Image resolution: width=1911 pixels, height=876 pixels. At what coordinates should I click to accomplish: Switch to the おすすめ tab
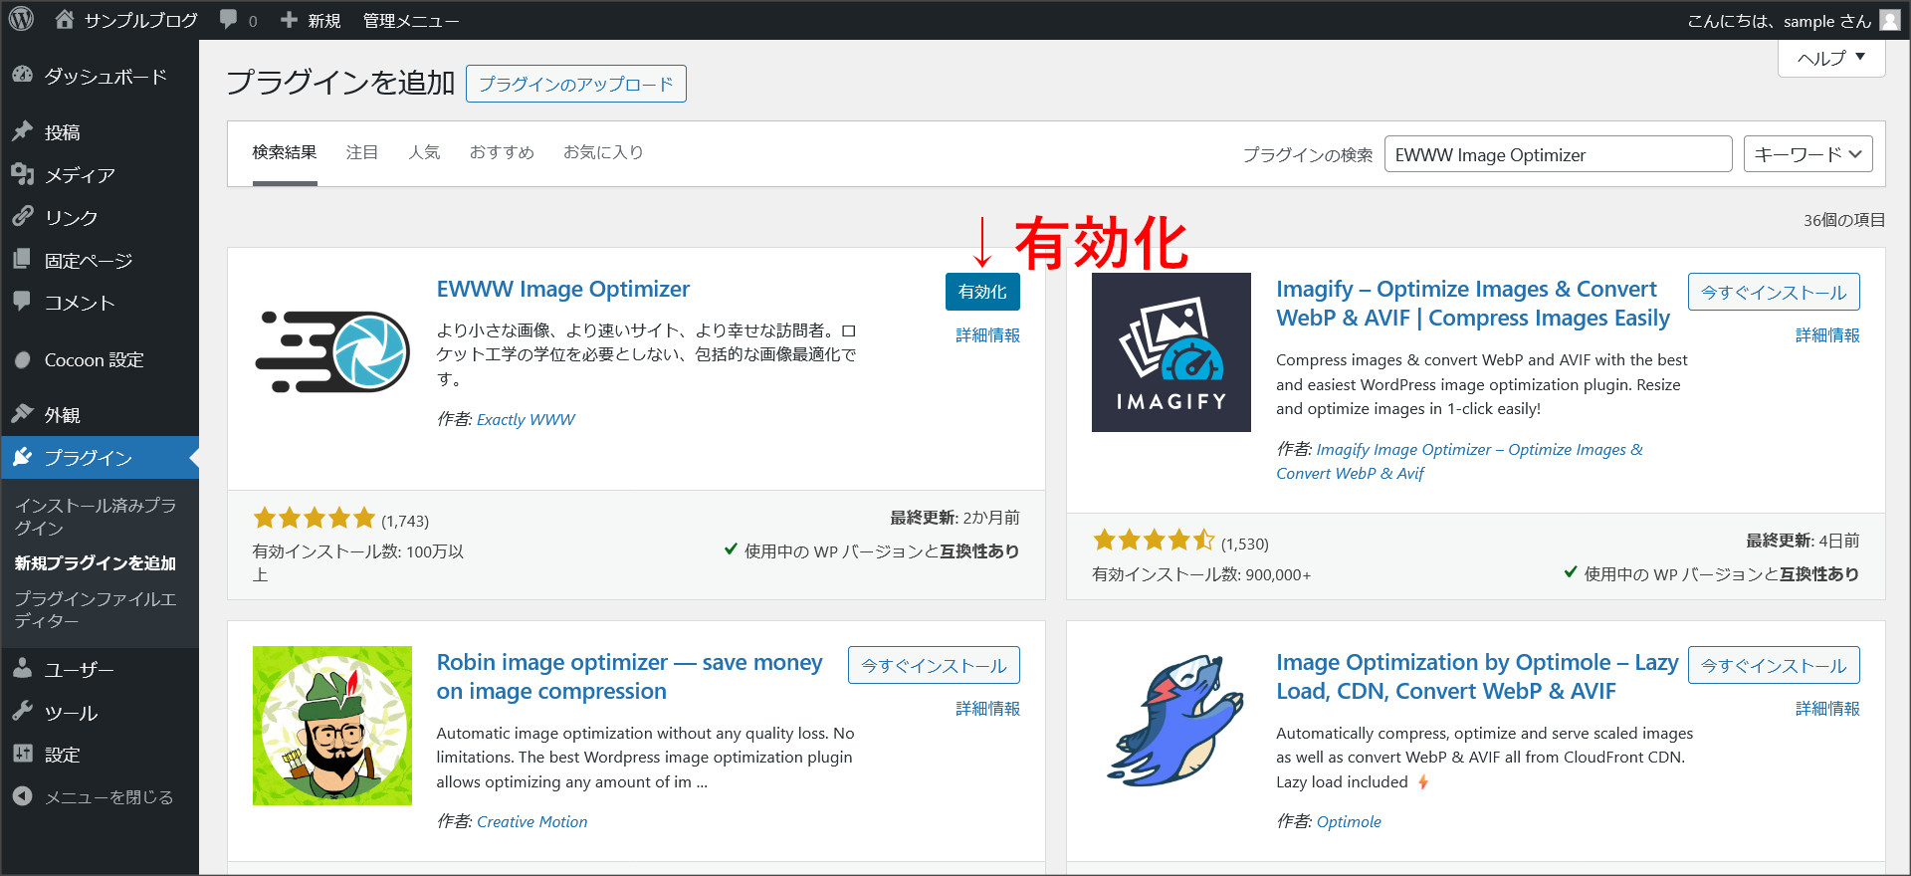click(x=502, y=152)
